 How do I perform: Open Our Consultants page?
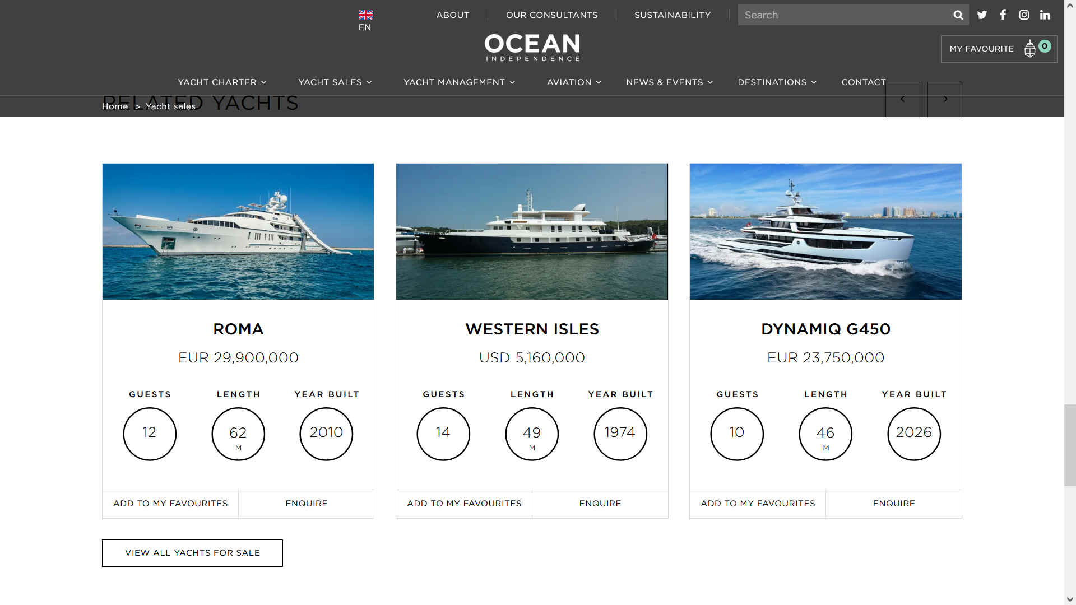pos(552,15)
